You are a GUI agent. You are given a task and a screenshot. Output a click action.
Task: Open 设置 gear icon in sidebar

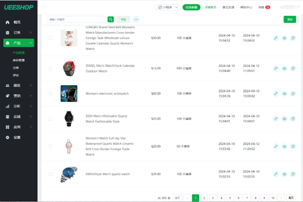point(8,138)
